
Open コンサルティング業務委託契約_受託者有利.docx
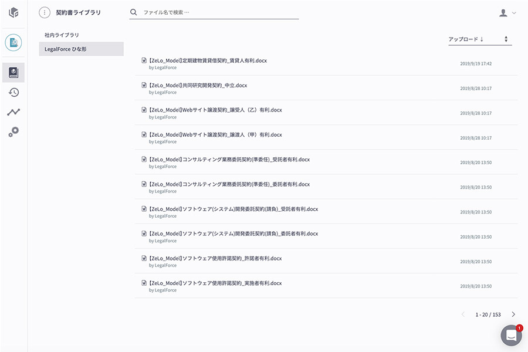(x=229, y=160)
